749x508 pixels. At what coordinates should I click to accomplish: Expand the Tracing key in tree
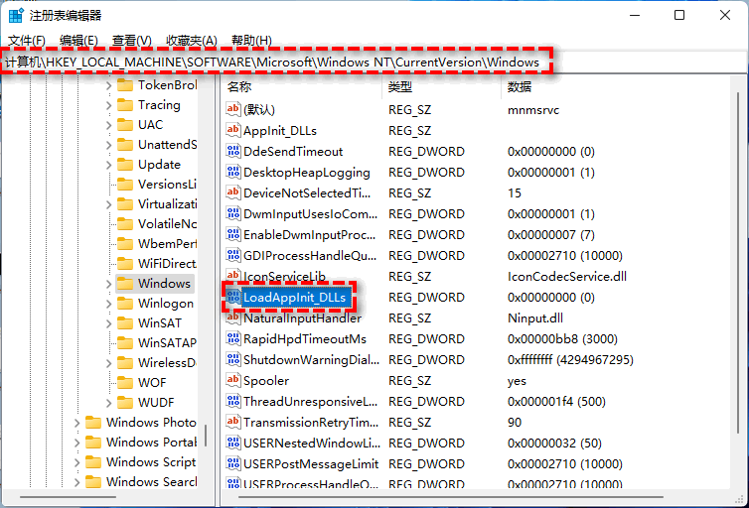tap(108, 105)
